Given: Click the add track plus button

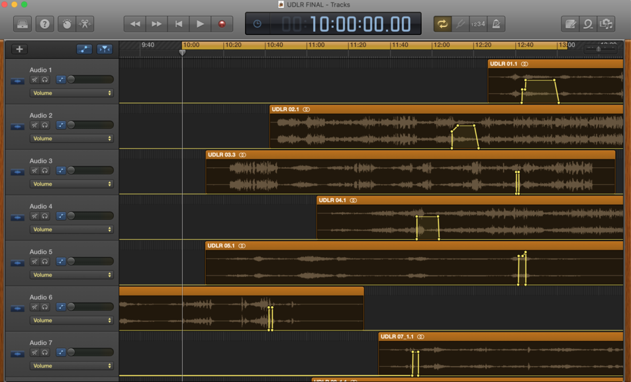Looking at the screenshot, I should (x=19, y=49).
